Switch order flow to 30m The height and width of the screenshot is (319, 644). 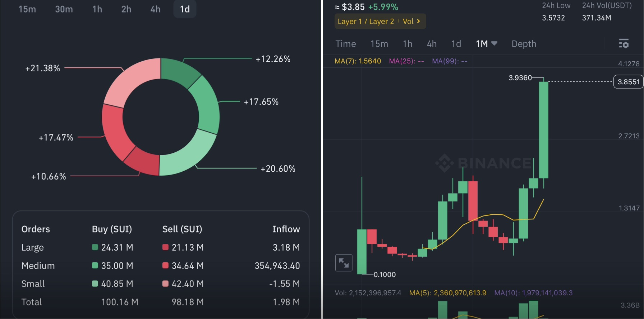pos(64,9)
